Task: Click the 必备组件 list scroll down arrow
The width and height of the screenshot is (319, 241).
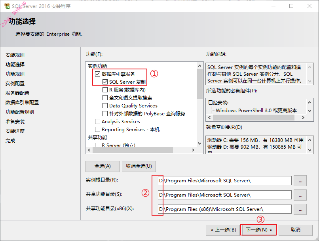Action: pos(310,111)
